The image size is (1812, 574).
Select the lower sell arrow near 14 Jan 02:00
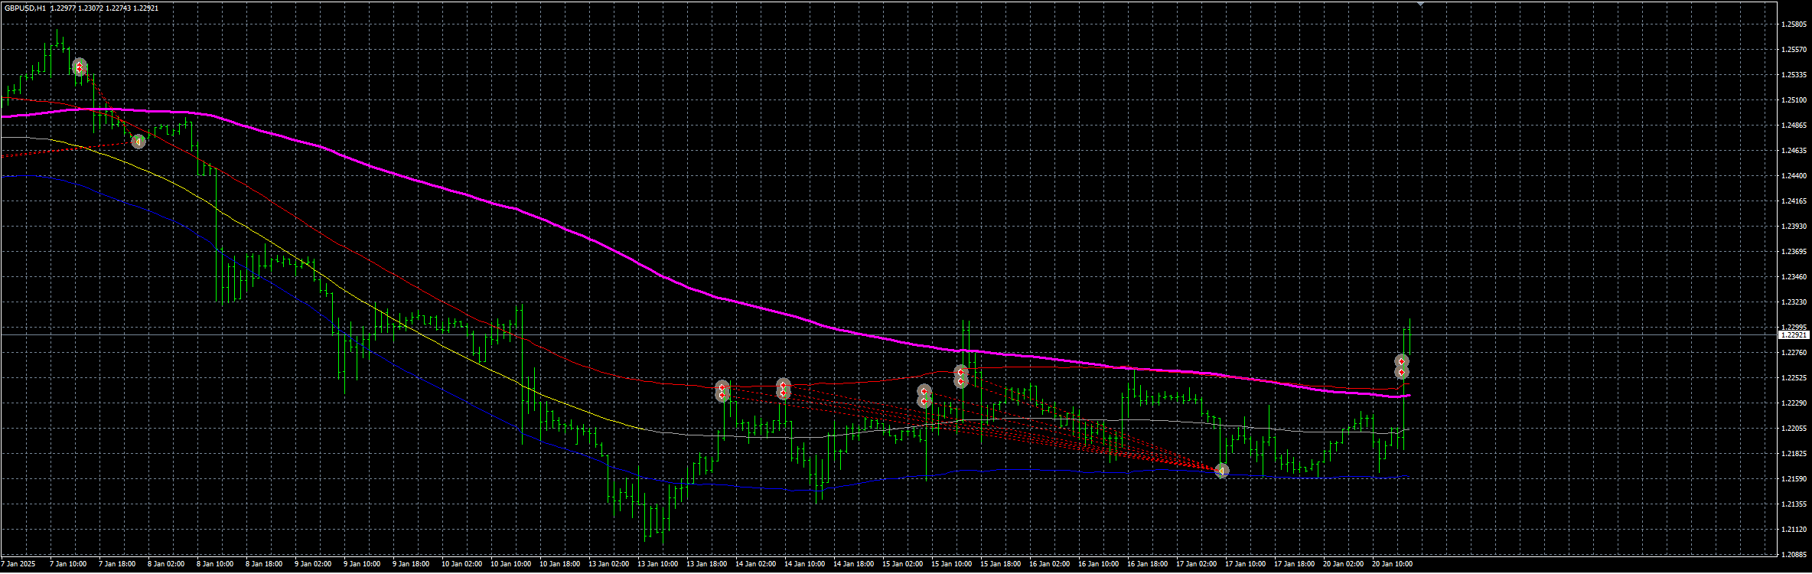point(783,393)
